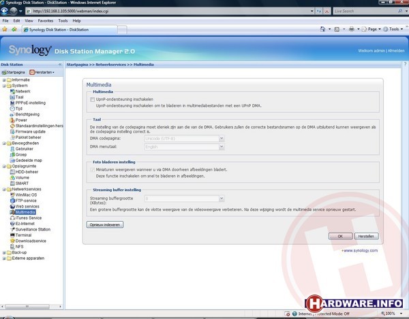Open the Edit menu

[16, 20]
